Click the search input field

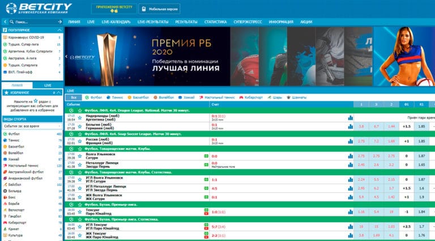pos(36,22)
